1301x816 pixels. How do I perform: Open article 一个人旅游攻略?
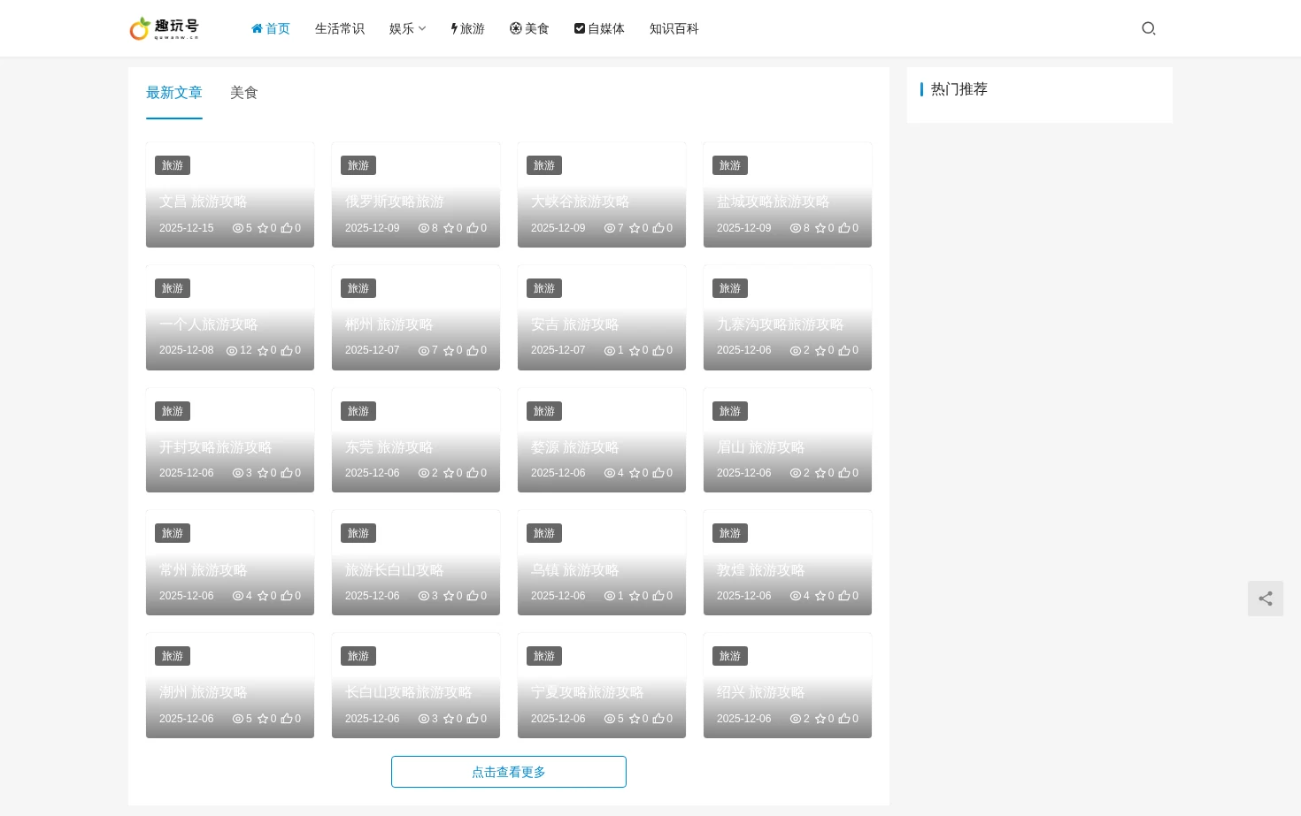point(208,325)
